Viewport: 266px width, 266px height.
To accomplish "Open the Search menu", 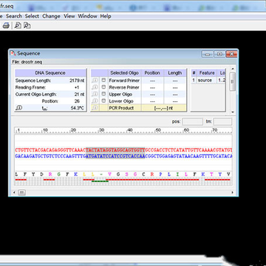I will [14, 16].
